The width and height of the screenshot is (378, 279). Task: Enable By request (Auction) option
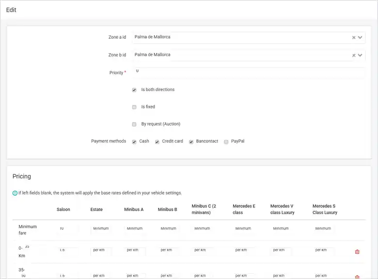[x=134, y=124]
